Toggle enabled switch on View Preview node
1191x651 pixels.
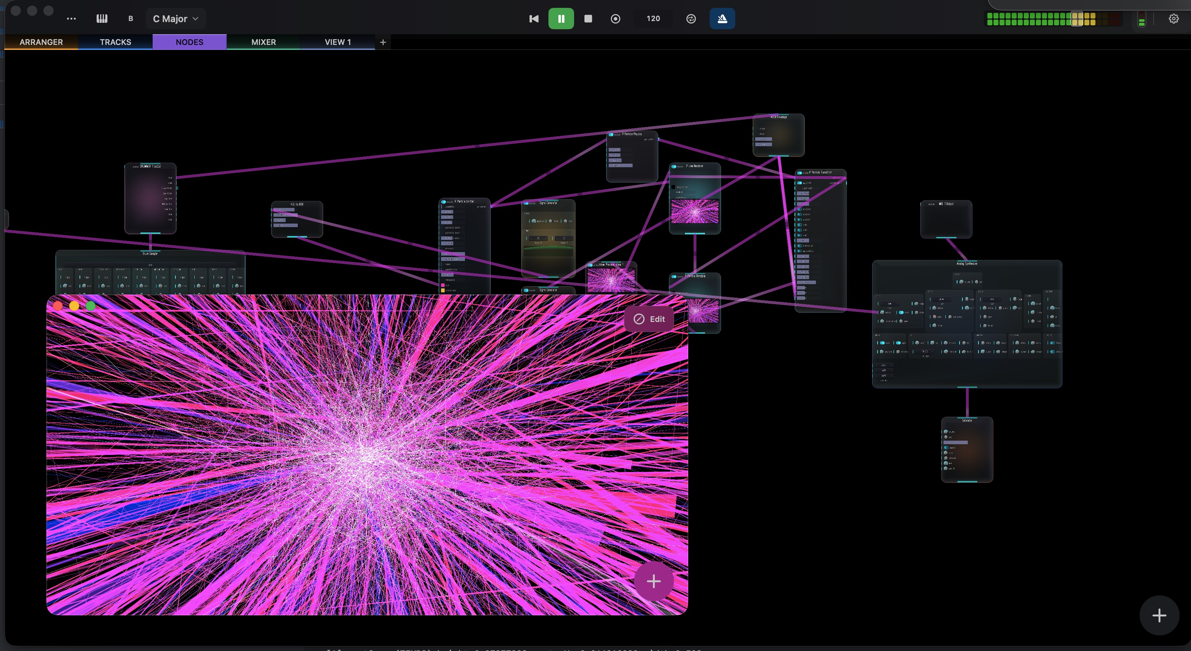[591, 265]
